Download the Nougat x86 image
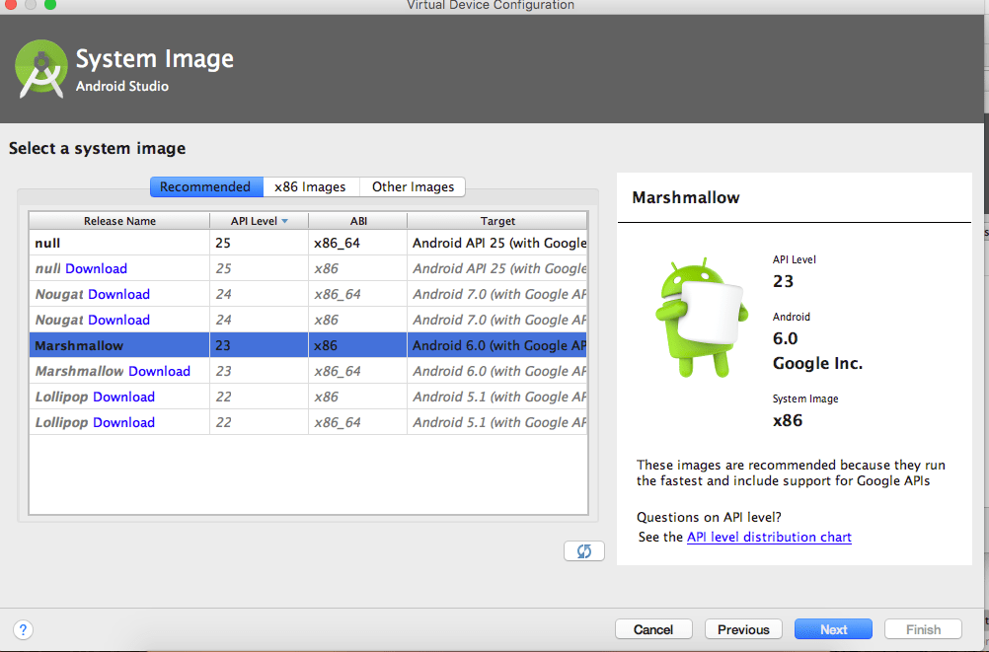The image size is (989, 652). click(118, 321)
